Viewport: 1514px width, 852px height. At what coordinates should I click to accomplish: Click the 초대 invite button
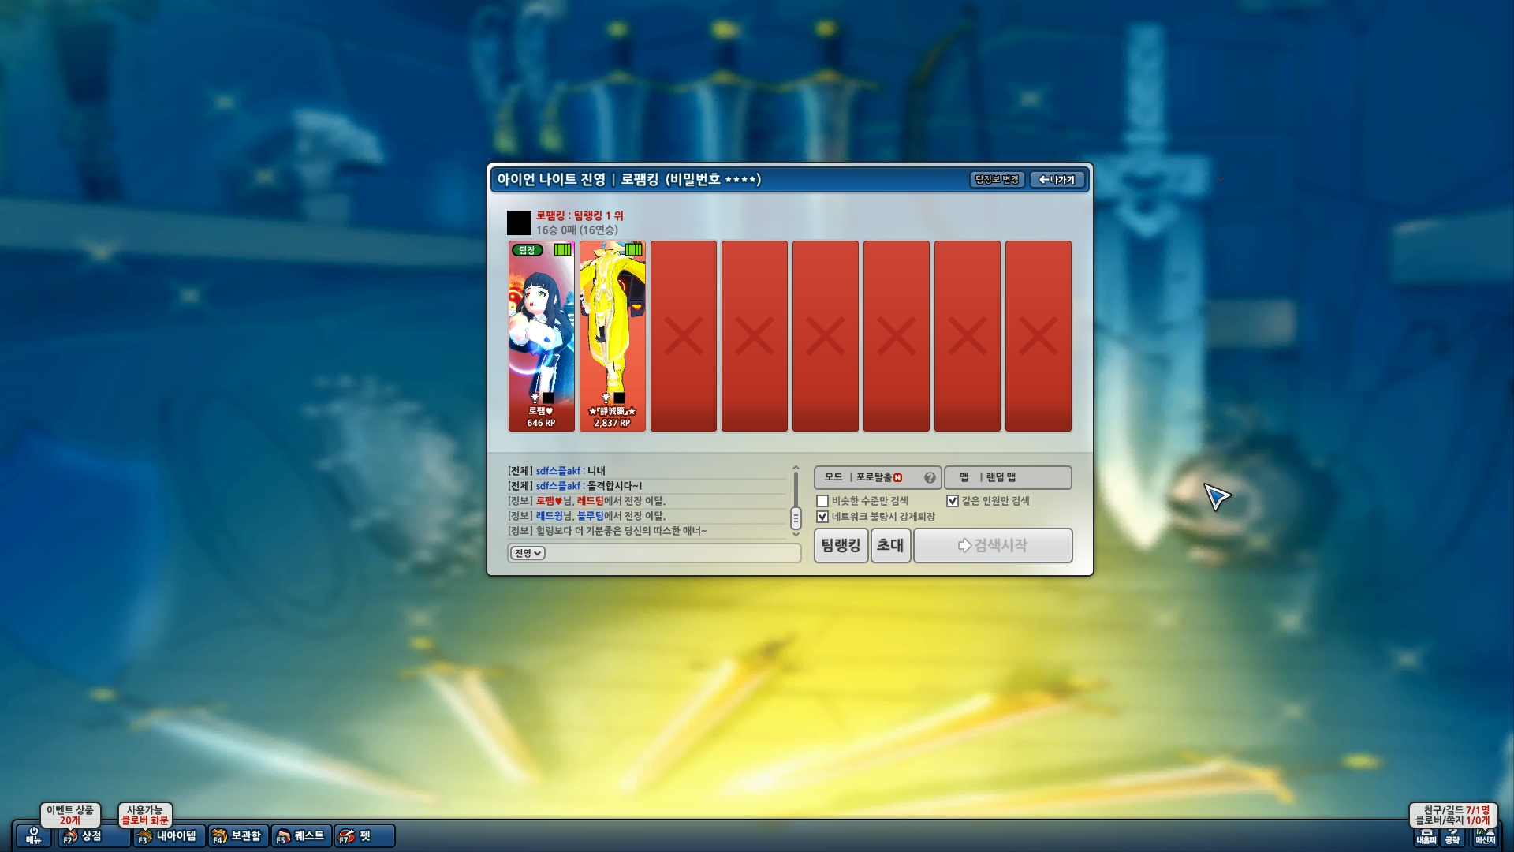pos(890,545)
